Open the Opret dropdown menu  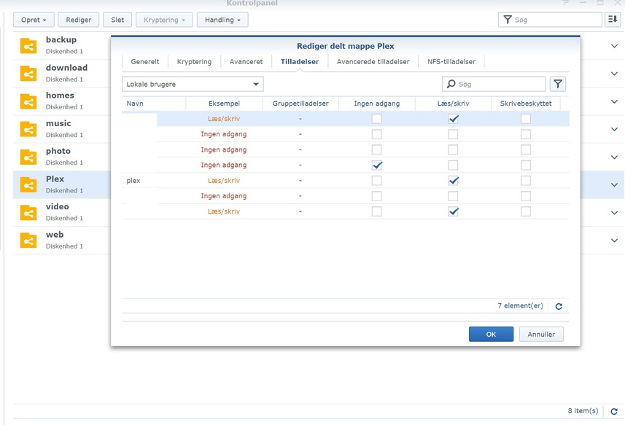[x=34, y=20]
